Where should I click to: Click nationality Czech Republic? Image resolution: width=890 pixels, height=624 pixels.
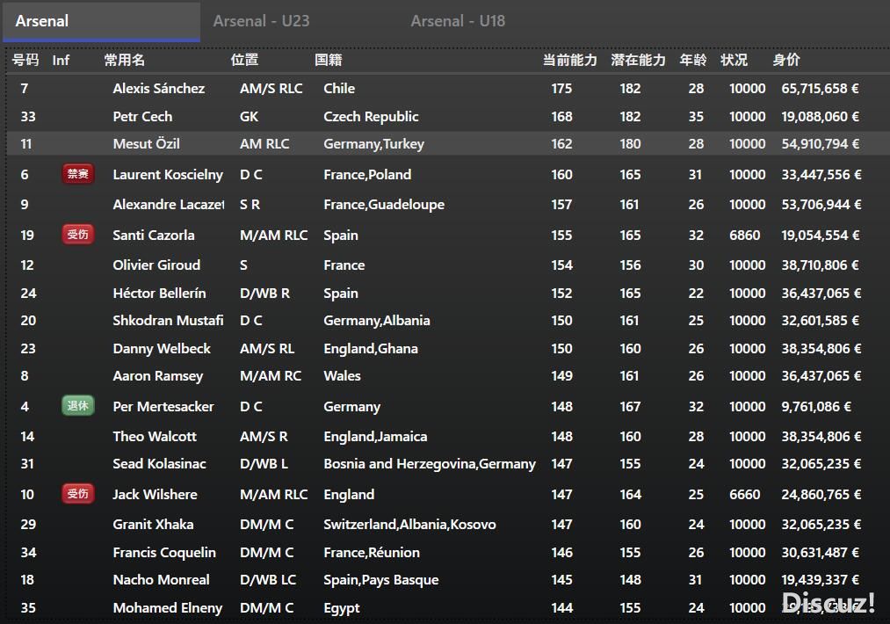(372, 116)
